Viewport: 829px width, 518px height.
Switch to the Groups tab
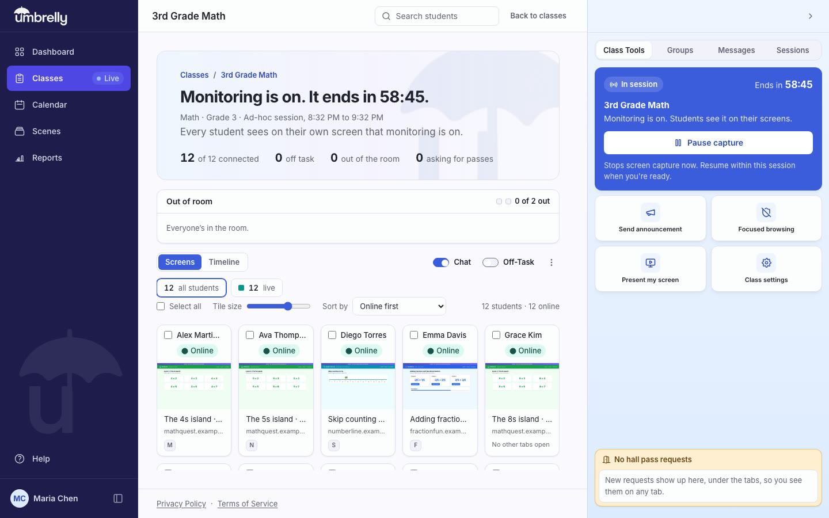[680, 50]
